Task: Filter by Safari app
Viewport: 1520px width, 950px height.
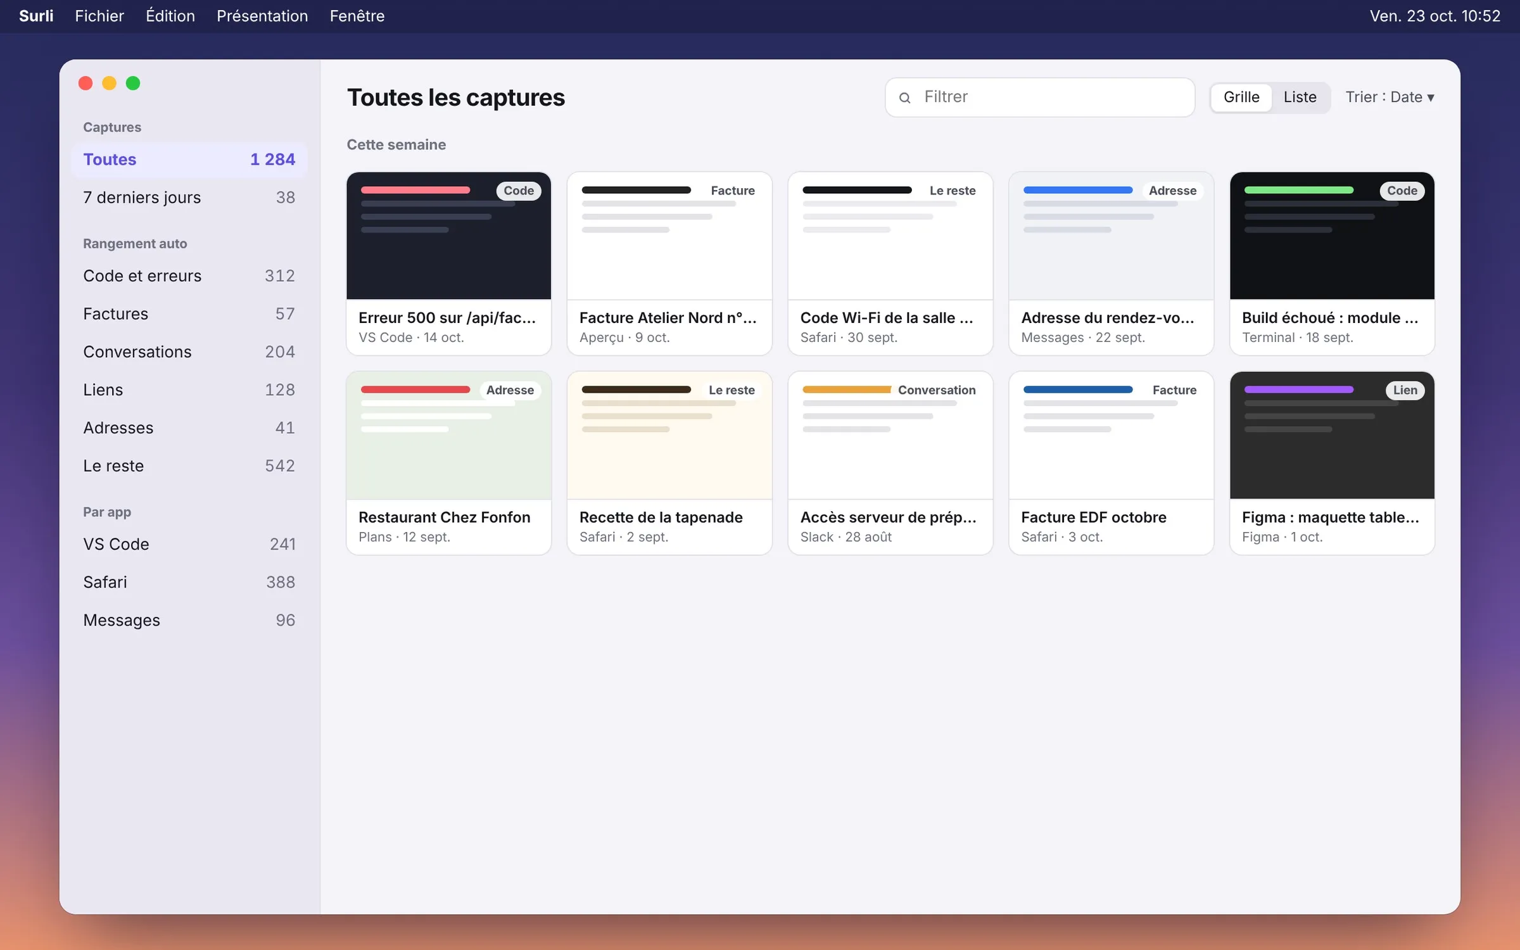Action: click(x=189, y=583)
